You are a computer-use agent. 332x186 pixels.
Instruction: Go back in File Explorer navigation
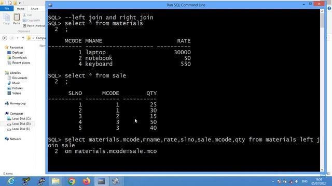[x=5, y=38]
